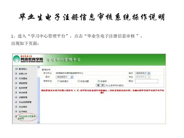This screenshot has height=138, width=184.
Task: Click the 网络教育学院 logo
Action: tap(28, 59)
